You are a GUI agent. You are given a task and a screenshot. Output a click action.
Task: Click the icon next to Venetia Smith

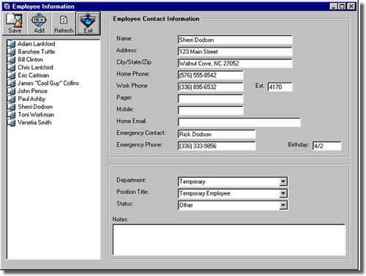point(12,122)
